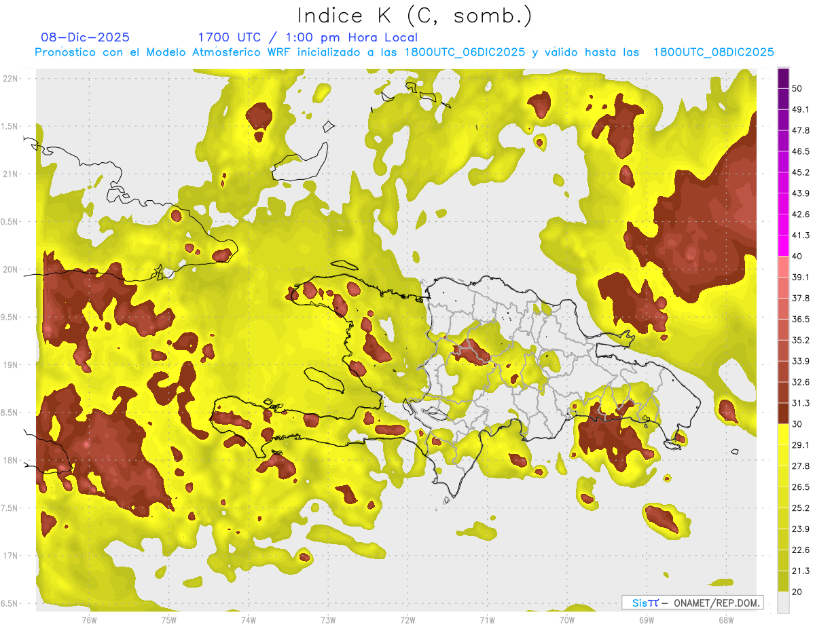The image size is (815, 629).
Task: Click colorbar value "37.8"
Action: pyautogui.click(x=801, y=298)
